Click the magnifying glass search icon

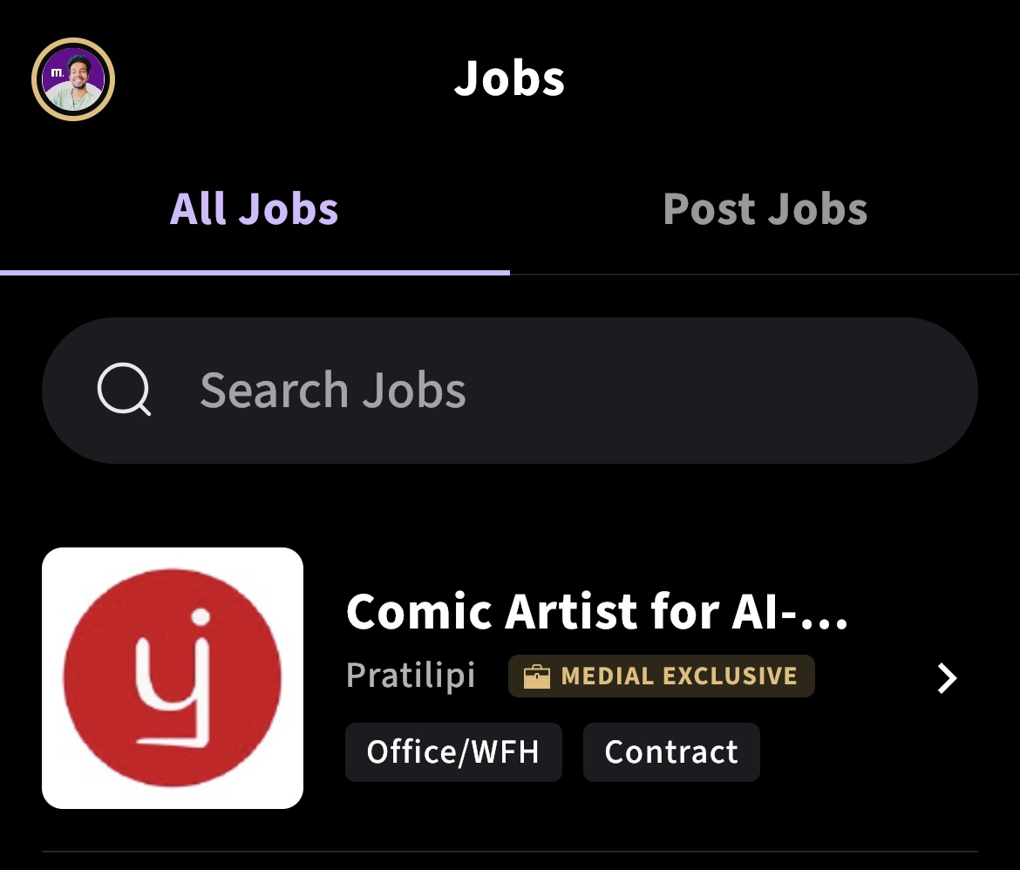pyautogui.click(x=124, y=390)
